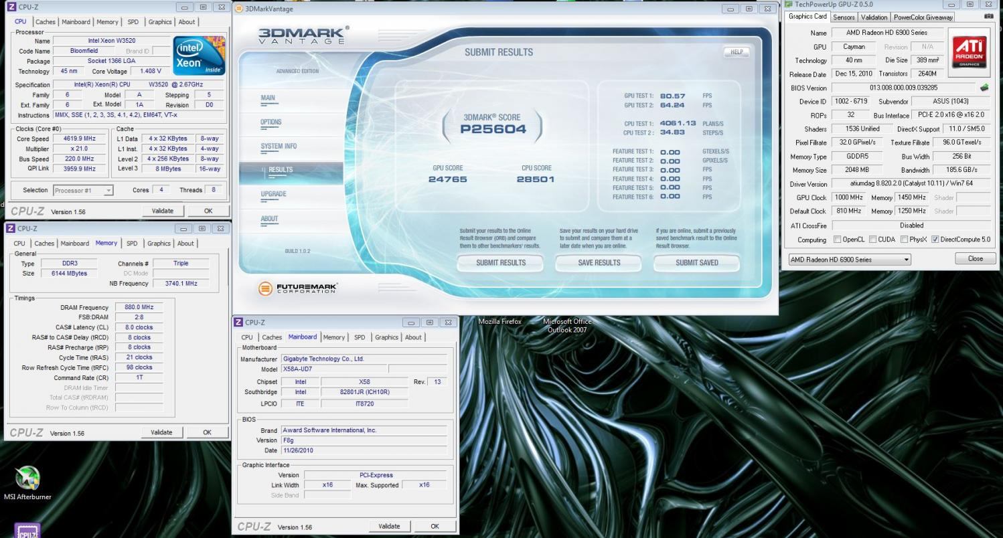Open the CPU tab in CPU-Z Mainboard window

(x=247, y=337)
